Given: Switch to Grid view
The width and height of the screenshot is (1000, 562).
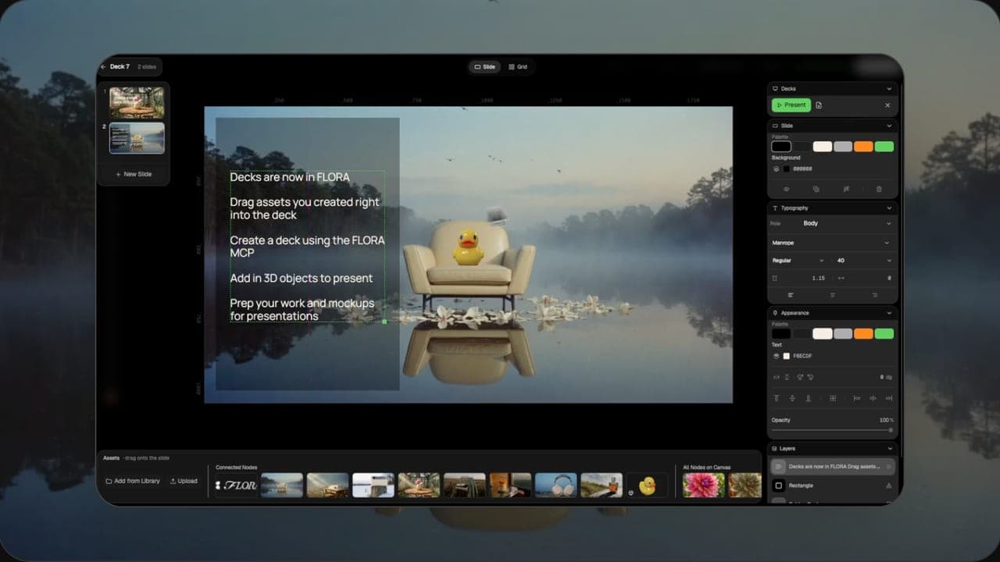Looking at the screenshot, I should pos(518,67).
